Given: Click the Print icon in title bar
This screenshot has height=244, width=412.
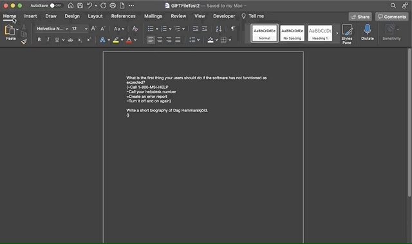Looking at the screenshot, I should pos(113,6).
